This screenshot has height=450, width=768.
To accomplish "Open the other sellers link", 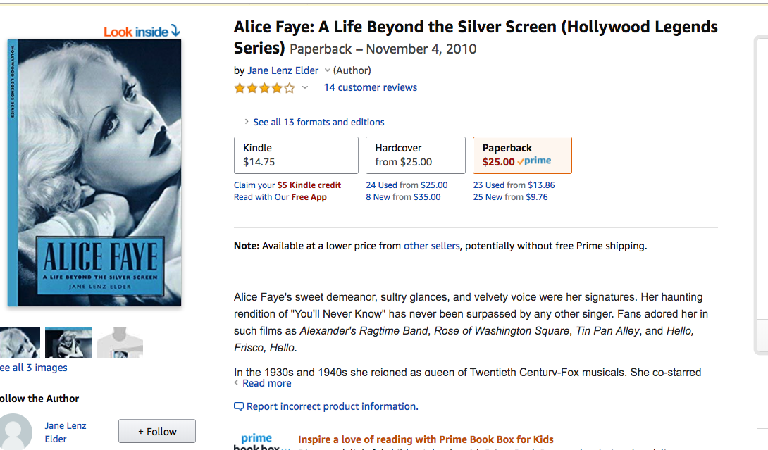I will point(431,246).
